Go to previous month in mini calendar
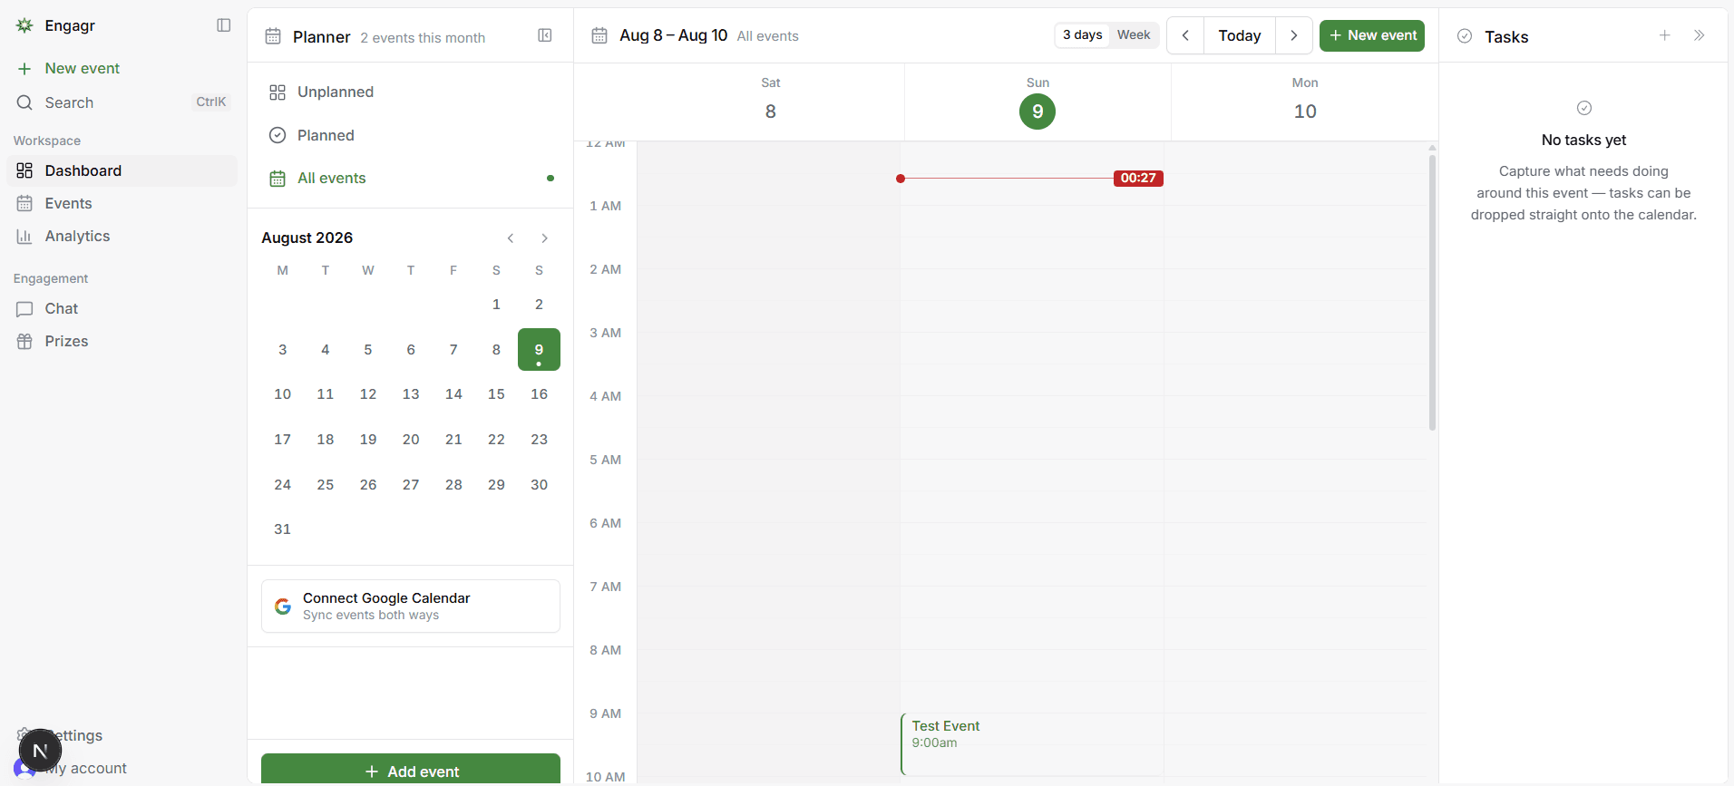Image resolution: width=1734 pixels, height=786 pixels. pyautogui.click(x=511, y=238)
